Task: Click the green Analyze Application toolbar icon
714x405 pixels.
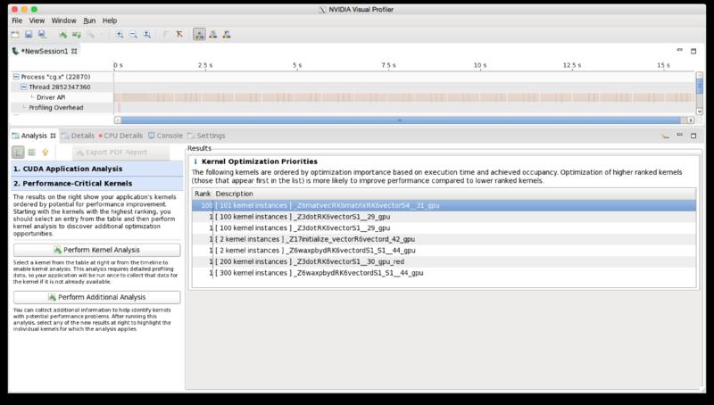Action: coord(62,35)
